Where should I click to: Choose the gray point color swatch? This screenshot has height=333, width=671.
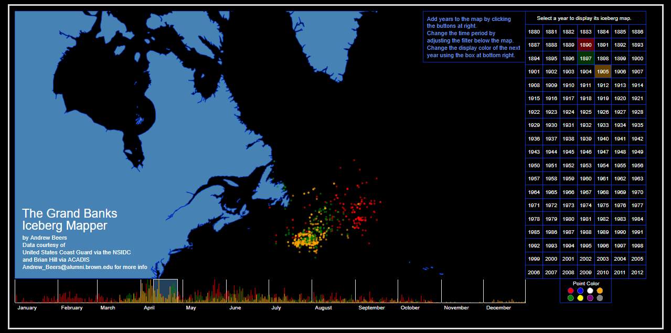600,297
